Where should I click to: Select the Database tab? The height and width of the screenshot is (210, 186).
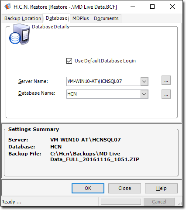point(56,18)
